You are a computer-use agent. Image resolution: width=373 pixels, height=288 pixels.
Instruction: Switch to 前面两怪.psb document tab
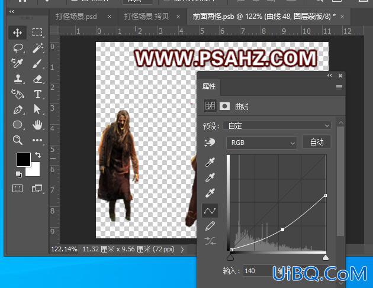coord(264,17)
